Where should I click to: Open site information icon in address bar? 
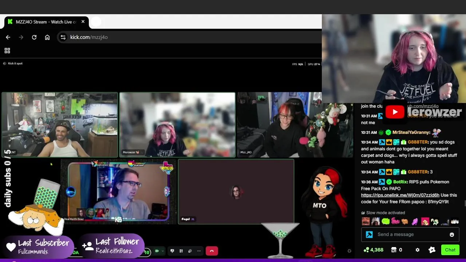coord(63,37)
